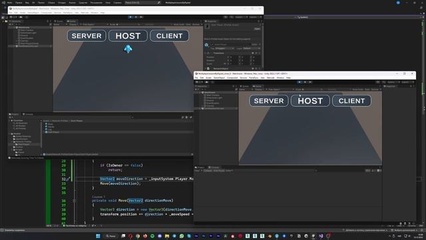Switch to Console tab in left Unity window
Image resolution: width=426 pixels, height=240 pixels.
click(28, 114)
